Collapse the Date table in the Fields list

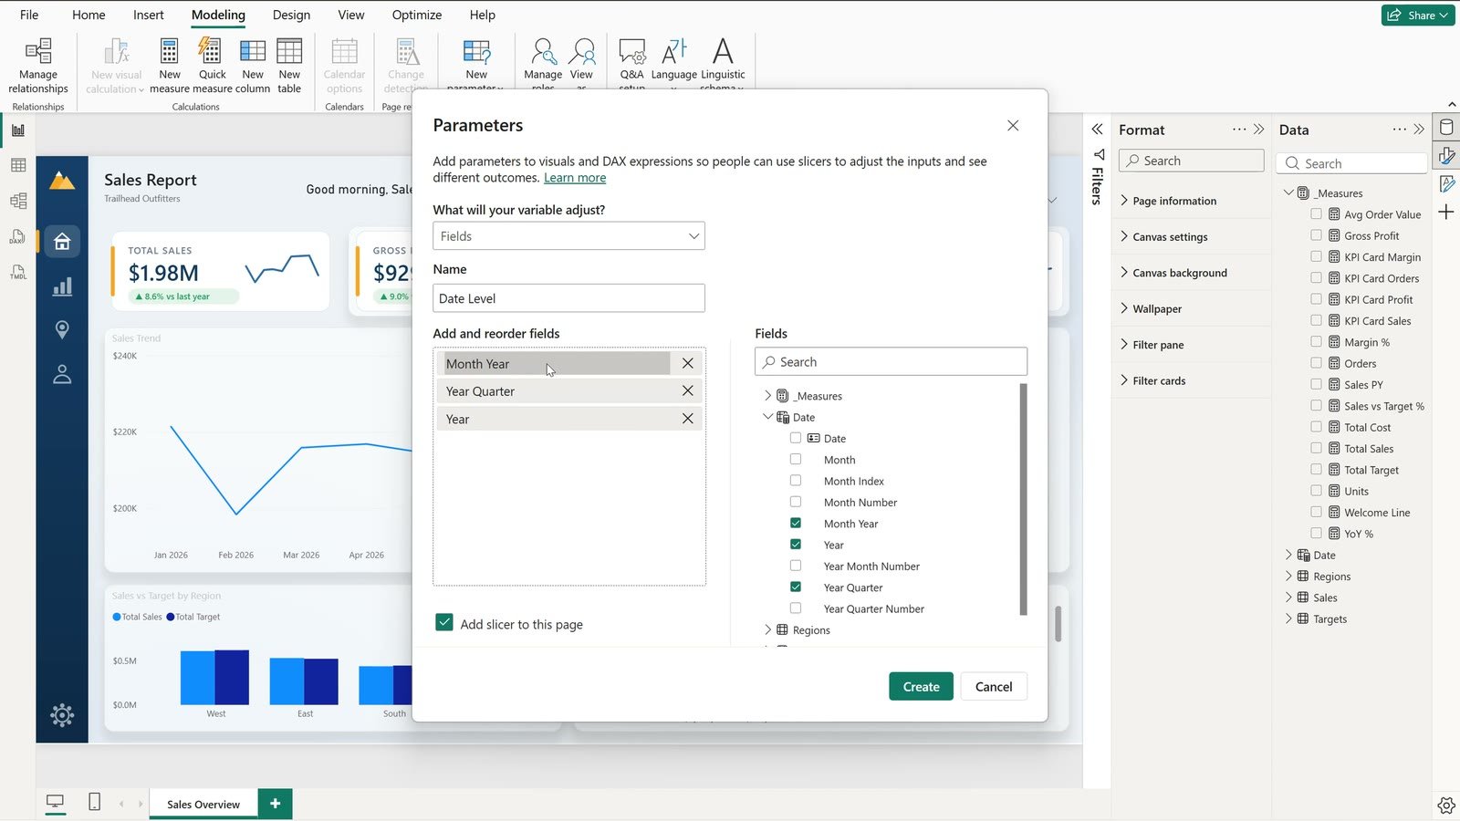click(767, 417)
